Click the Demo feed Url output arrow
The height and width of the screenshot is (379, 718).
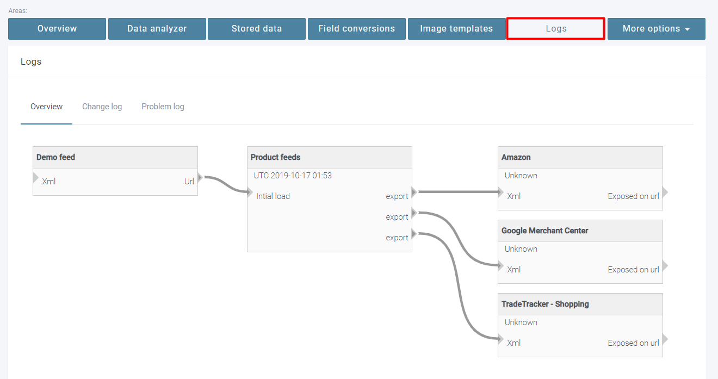200,178
